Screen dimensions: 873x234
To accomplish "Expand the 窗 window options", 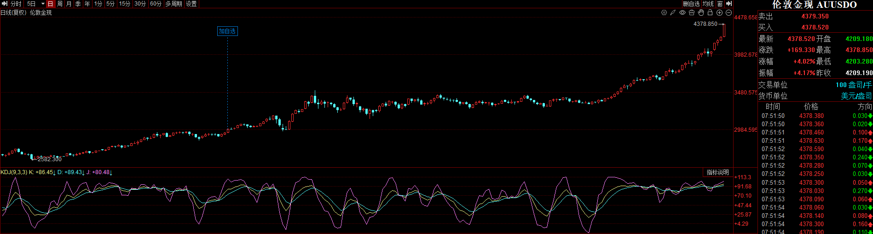I will [x=720, y=4].
